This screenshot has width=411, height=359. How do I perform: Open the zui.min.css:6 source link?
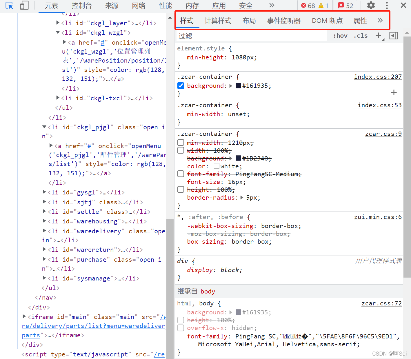pyautogui.click(x=378, y=217)
